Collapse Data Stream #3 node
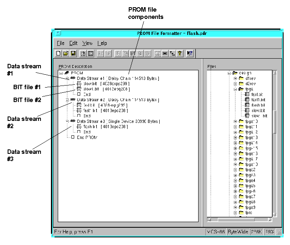 [67, 121]
